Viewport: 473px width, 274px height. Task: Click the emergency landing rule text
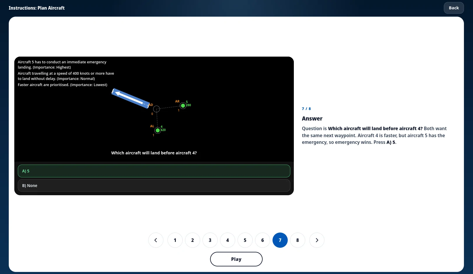coord(62,64)
